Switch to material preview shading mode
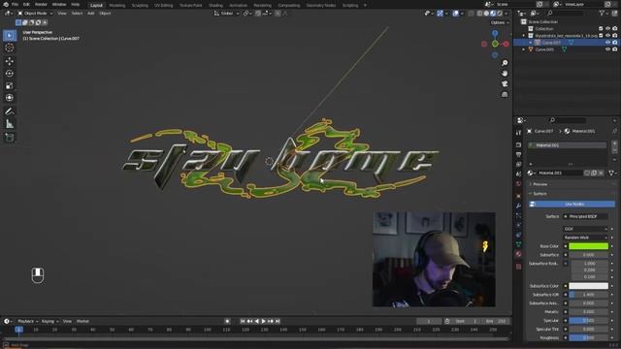Viewport: 621px width, 349px height. 493,14
